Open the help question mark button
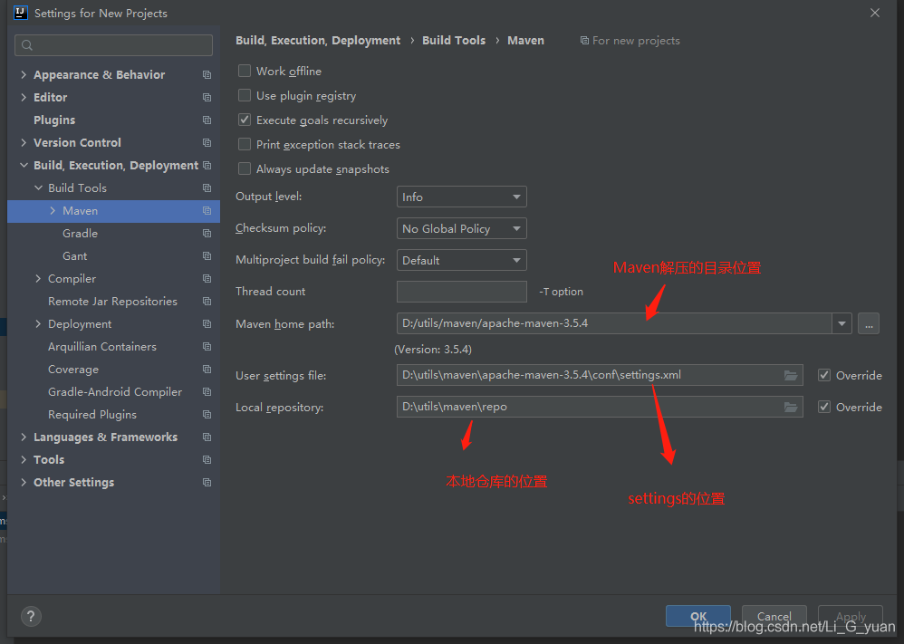 pos(31,616)
